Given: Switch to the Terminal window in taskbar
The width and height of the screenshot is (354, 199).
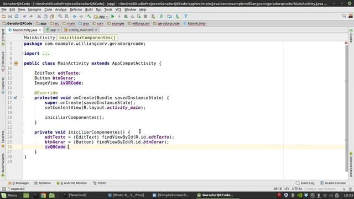Looking at the screenshot, I should 75,195.
